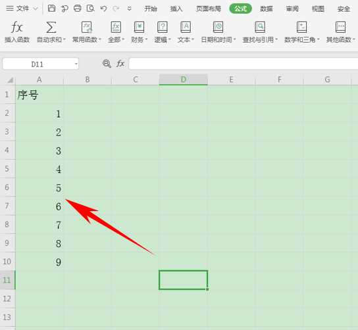Click inside the formula bar field
Image resolution: width=358 pixels, height=330 pixels.
(243, 64)
